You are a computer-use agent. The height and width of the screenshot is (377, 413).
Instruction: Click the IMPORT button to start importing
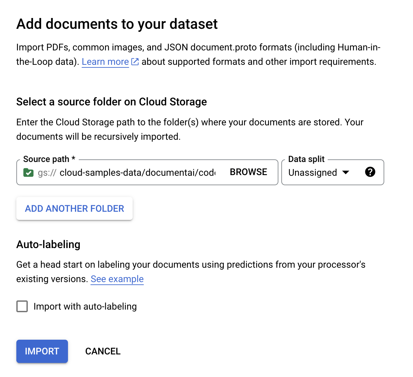tap(42, 351)
